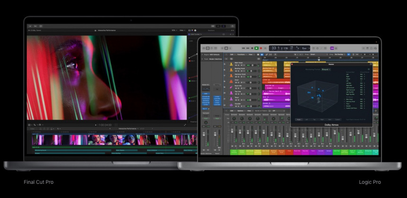This screenshot has height=198, width=407.
Task: Click the fullscreen icon in Final Cut viewer
Action: pos(185,125)
